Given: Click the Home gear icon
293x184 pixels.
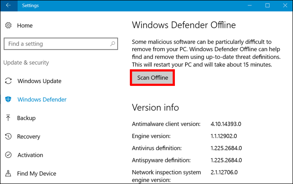Looking at the screenshot, I should [8, 25].
